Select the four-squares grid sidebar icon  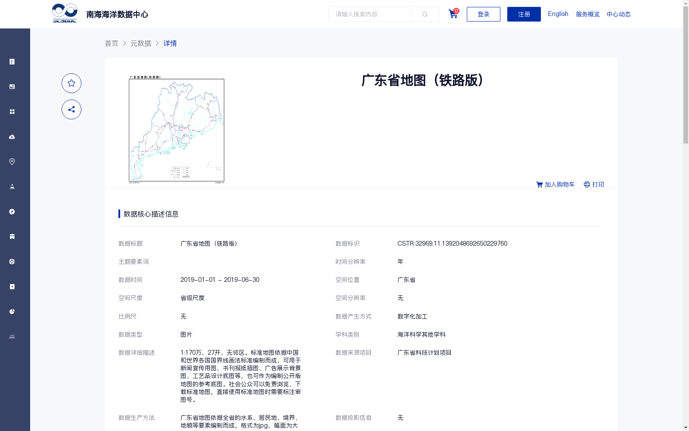tap(12, 112)
